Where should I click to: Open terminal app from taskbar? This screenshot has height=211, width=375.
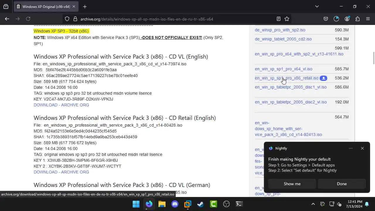239,204
